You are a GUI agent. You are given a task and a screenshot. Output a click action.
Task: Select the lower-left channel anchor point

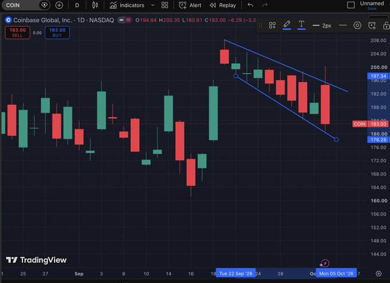[236, 76]
